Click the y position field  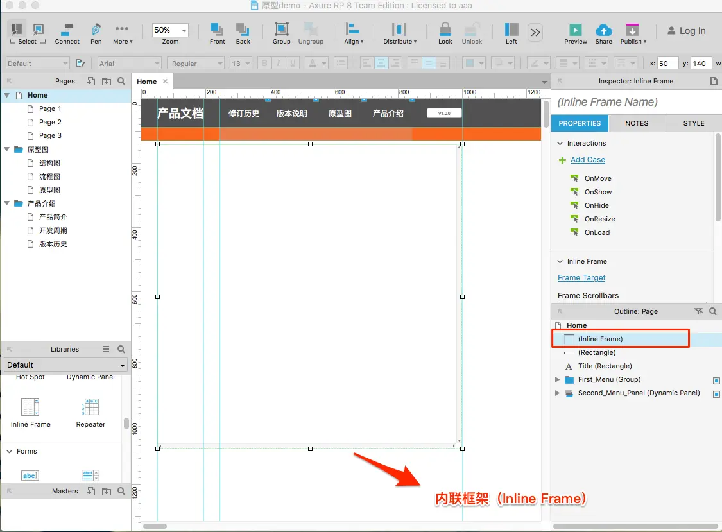[701, 63]
